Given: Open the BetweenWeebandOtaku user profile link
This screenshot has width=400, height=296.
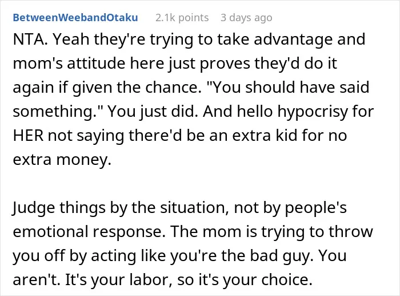Looking at the screenshot, I should point(75,18).
